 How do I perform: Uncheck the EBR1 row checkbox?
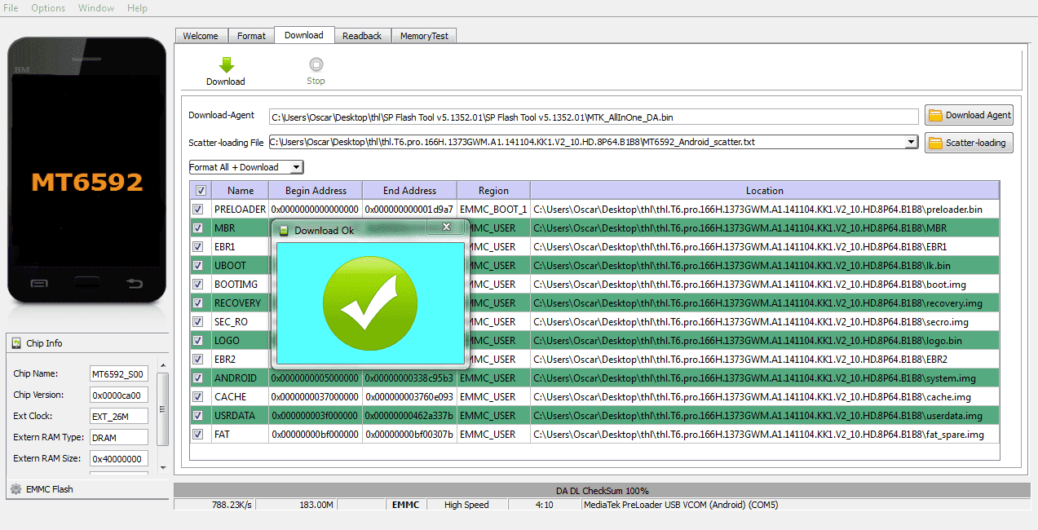[x=197, y=247]
